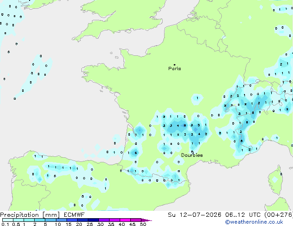Click the legend label '20'
293x226 pixels.
click(x=79, y=224)
